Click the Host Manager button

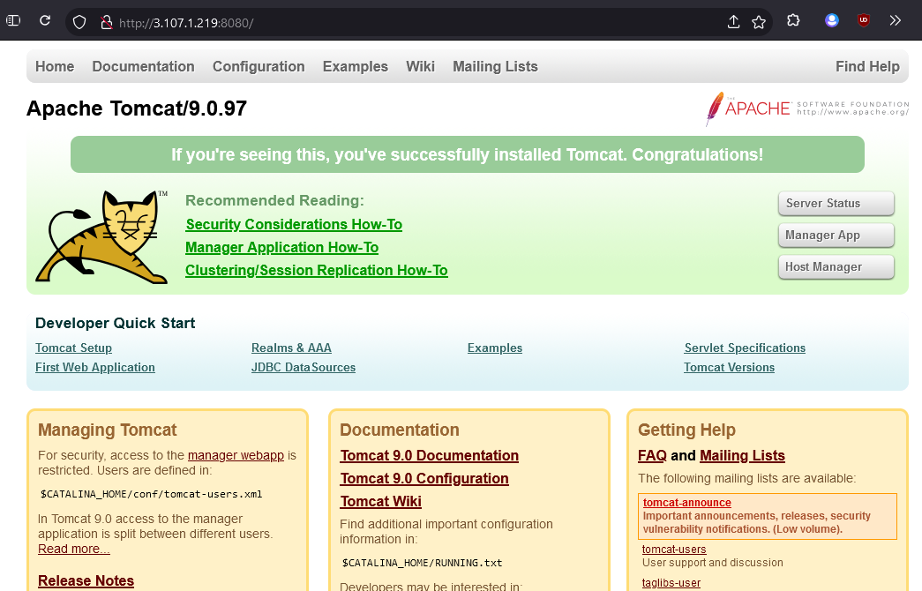coord(836,267)
